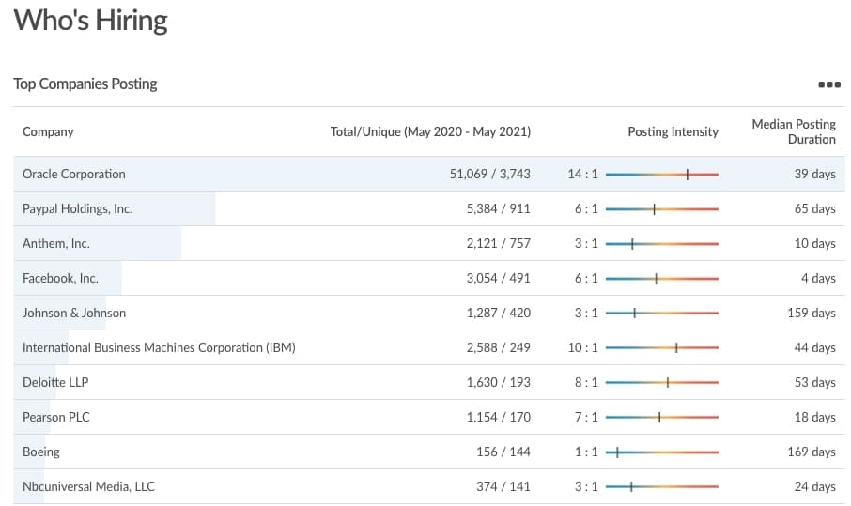
Task: Click Boeing's 1 : 1 intensity ratio
Action: [x=586, y=452]
